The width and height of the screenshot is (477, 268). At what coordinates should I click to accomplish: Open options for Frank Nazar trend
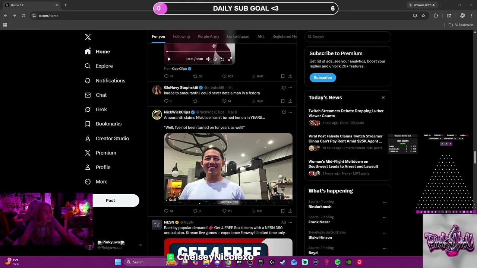coord(385,218)
